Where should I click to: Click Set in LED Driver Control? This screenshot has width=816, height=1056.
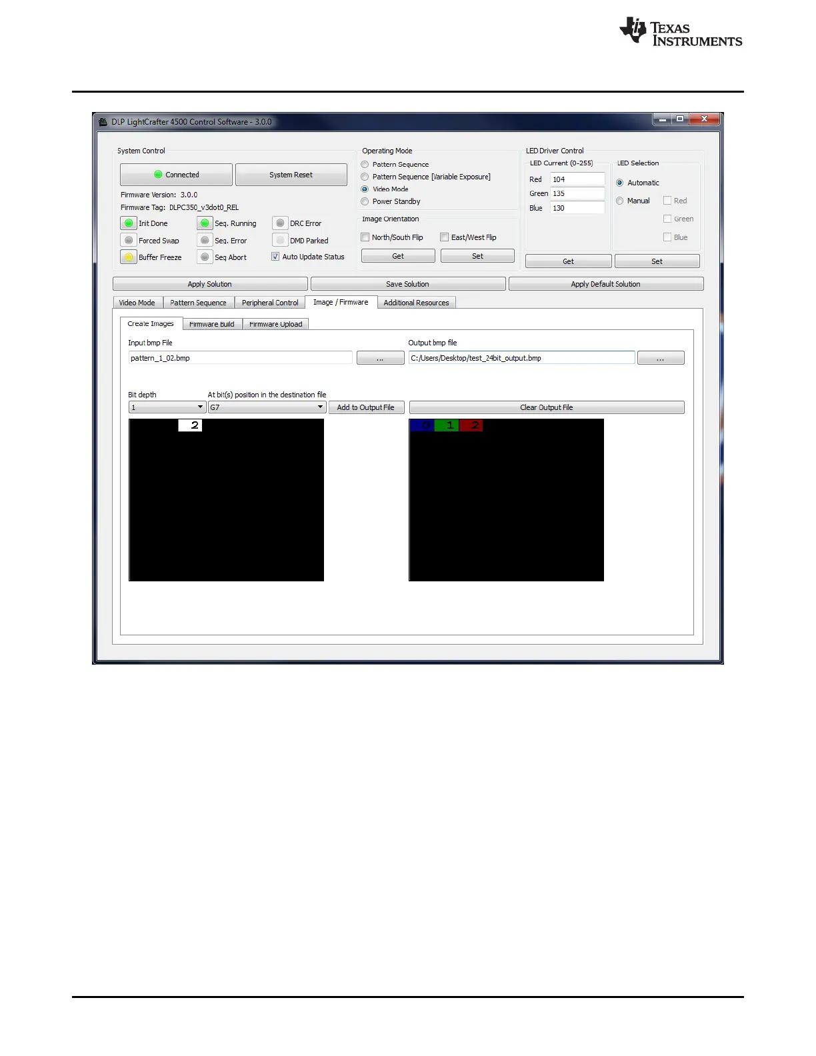pyautogui.click(x=657, y=261)
